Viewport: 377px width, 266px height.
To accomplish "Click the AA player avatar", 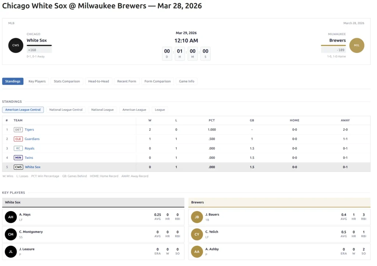I will pyautogui.click(x=197, y=252).
